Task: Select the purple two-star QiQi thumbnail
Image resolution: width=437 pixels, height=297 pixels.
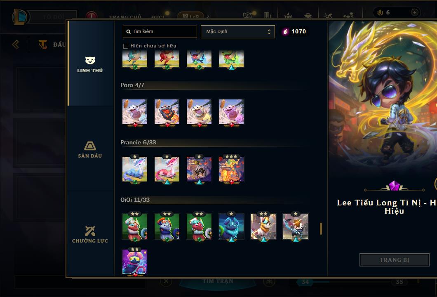Action: [135, 262]
